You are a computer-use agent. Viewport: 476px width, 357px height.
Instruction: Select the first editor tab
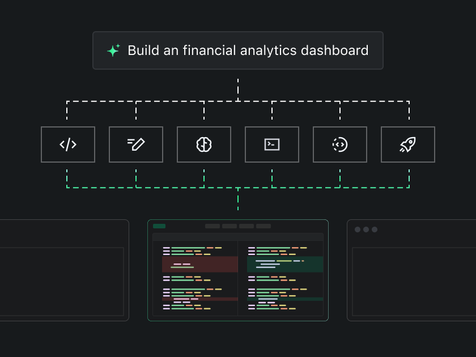[212, 226]
